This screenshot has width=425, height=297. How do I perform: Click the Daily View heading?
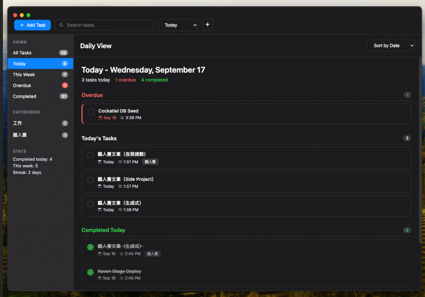click(x=96, y=46)
